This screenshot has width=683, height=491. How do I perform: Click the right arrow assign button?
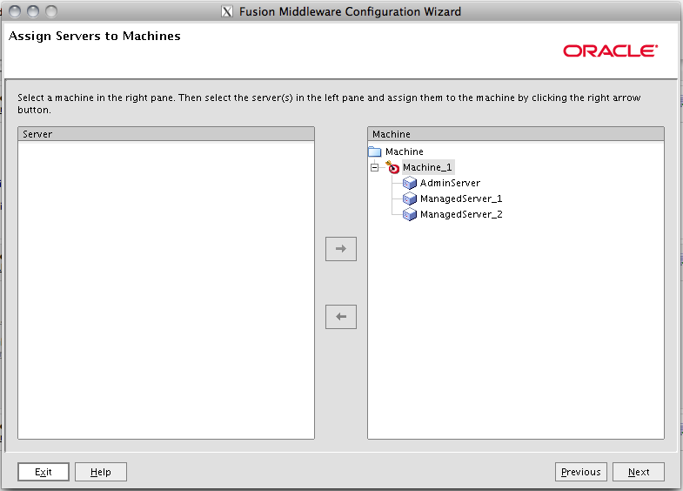(340, 249)
